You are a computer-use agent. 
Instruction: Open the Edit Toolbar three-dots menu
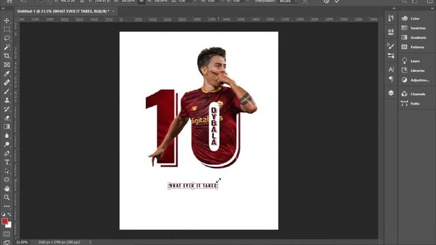(x=7, y=206)
